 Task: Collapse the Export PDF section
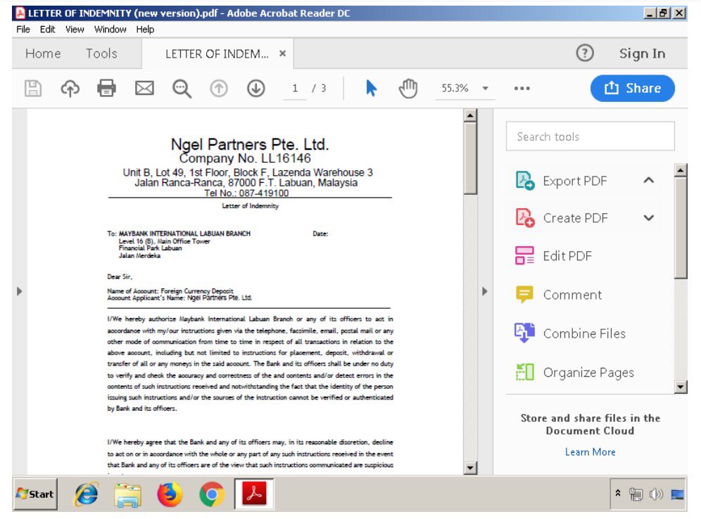648,181
